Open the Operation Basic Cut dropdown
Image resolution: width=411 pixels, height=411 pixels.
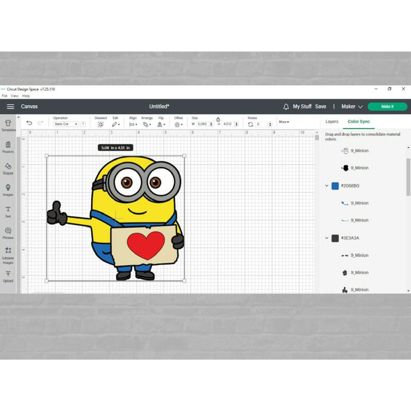(x=66, y=124)
